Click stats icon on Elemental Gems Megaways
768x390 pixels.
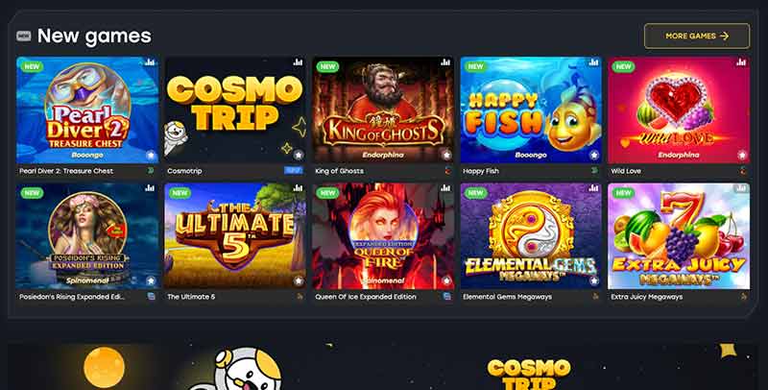(593, 188)
